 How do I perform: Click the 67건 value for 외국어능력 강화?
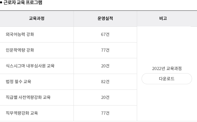pos(105,34)
